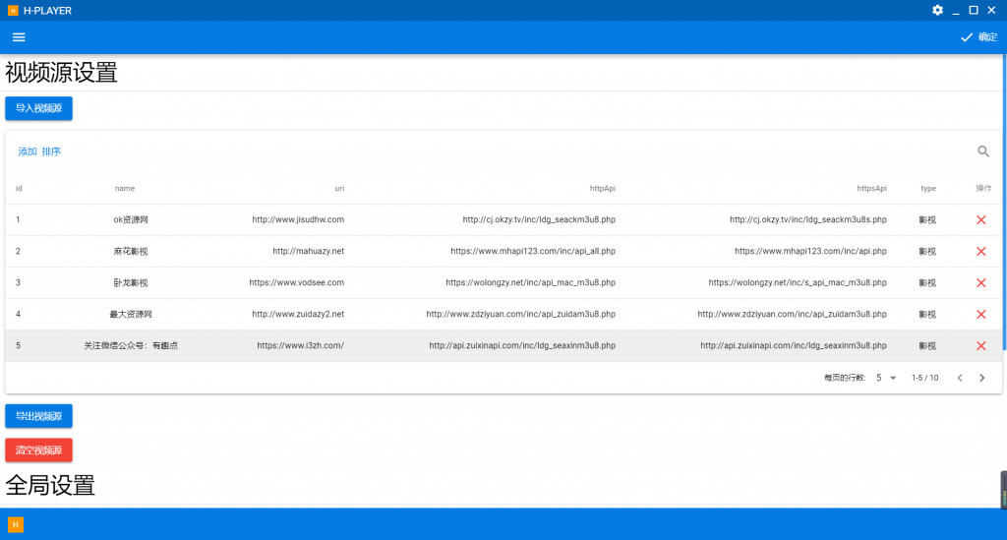Click the H-PLAYER app logo in title bar
The width and height of the screenshot is (1007, 540).
click(13, 10)
